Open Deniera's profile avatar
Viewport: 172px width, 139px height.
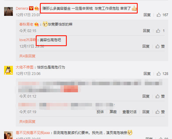8,11
